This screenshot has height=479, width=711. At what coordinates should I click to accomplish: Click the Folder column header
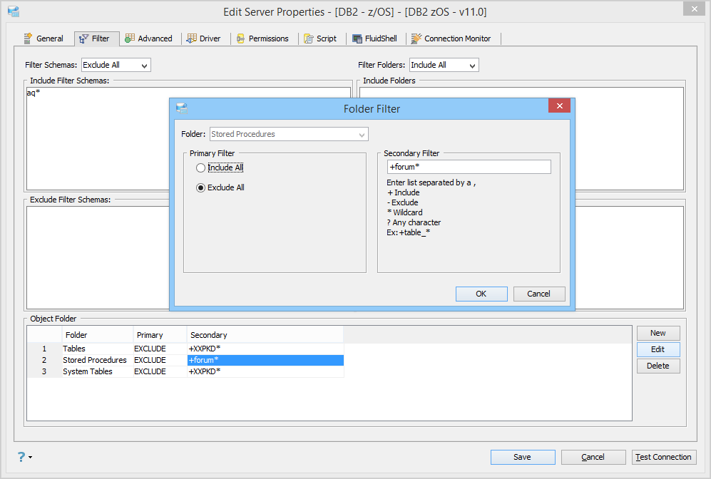click(x=98, y=335)
